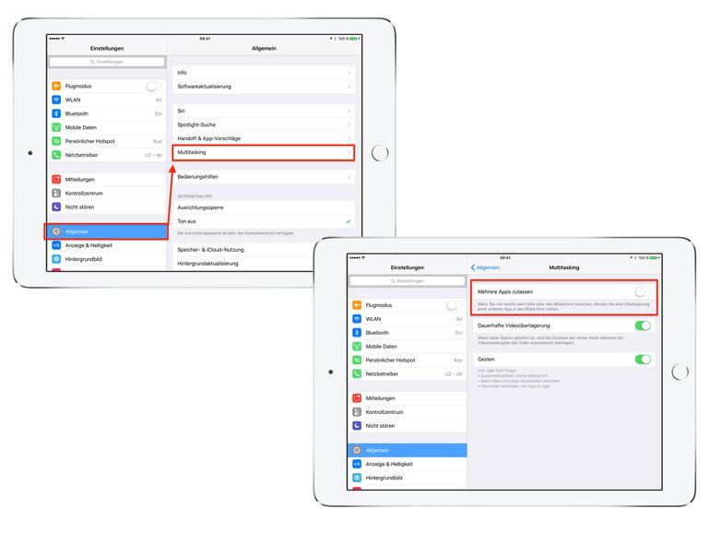This screenshot has width=710, height=533.
Task: Tap Anzeige & Helligkeit icon on upper iPad
Action: pyautogui.click(x=56, y=245)
